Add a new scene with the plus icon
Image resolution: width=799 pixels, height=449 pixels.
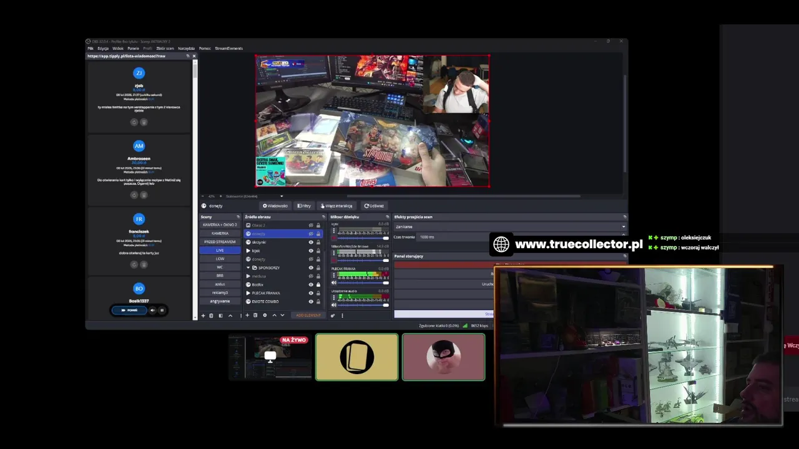click(203, 316)
